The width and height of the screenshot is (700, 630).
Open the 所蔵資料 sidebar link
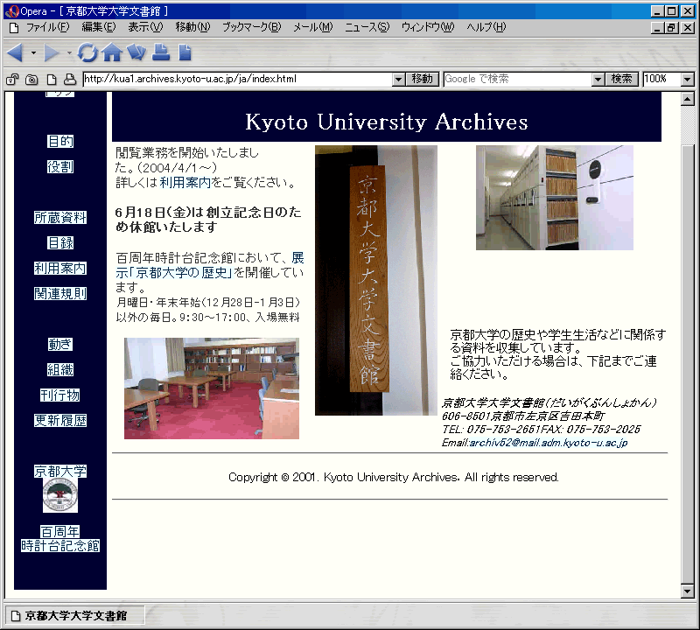(x=60, y=218)
